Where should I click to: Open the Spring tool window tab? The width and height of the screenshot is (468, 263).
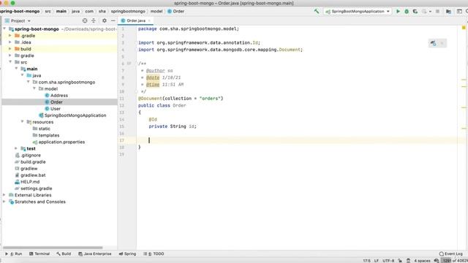coord(127,254)
